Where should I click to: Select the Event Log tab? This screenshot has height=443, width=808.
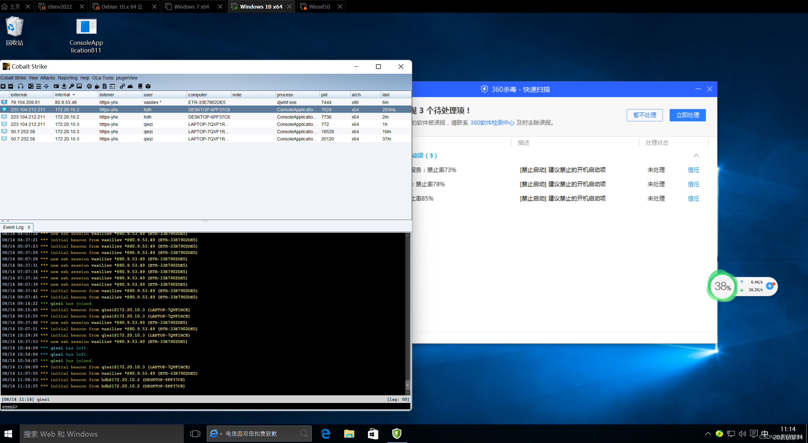click(x=13, y=227)
